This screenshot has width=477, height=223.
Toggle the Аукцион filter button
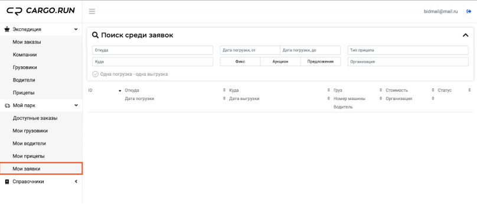(280, 62)
